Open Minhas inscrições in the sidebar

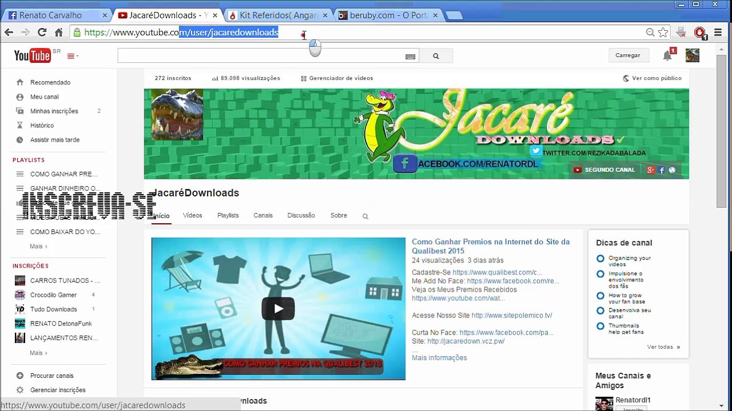[x=54, y=111]
